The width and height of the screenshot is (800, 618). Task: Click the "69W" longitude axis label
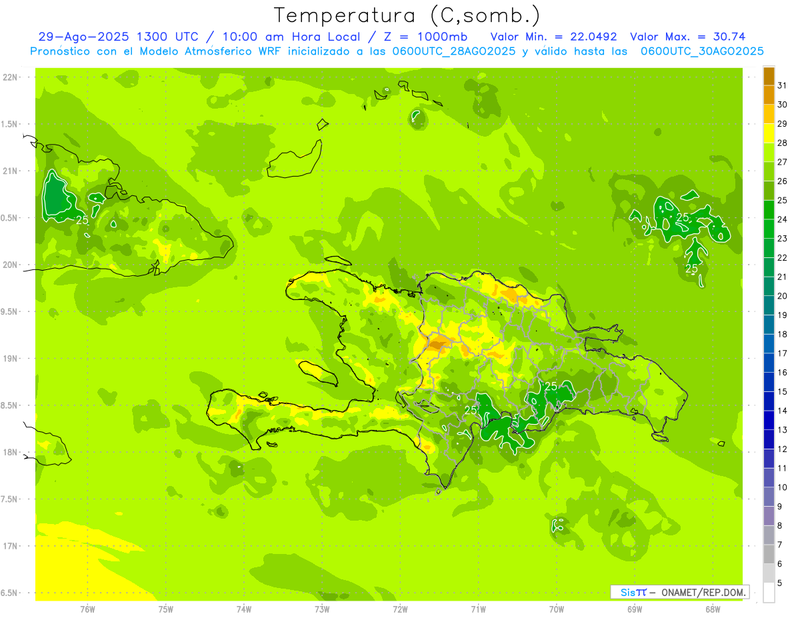(x=635, y=609)
